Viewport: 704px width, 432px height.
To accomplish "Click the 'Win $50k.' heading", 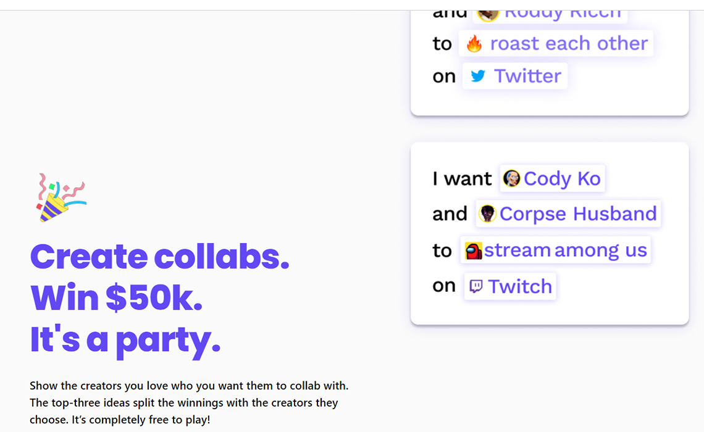I will tap(116, 298).
